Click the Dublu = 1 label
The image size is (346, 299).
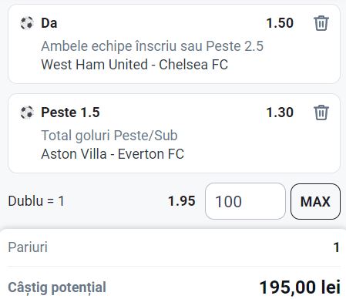click(x=36, y=201)
